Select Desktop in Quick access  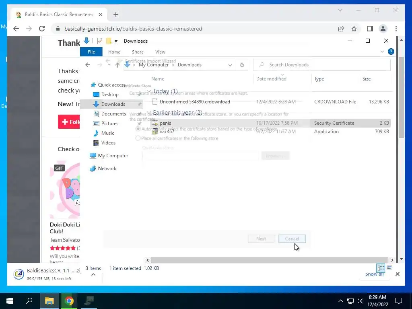pyautogui.click(x=110, y=94)
